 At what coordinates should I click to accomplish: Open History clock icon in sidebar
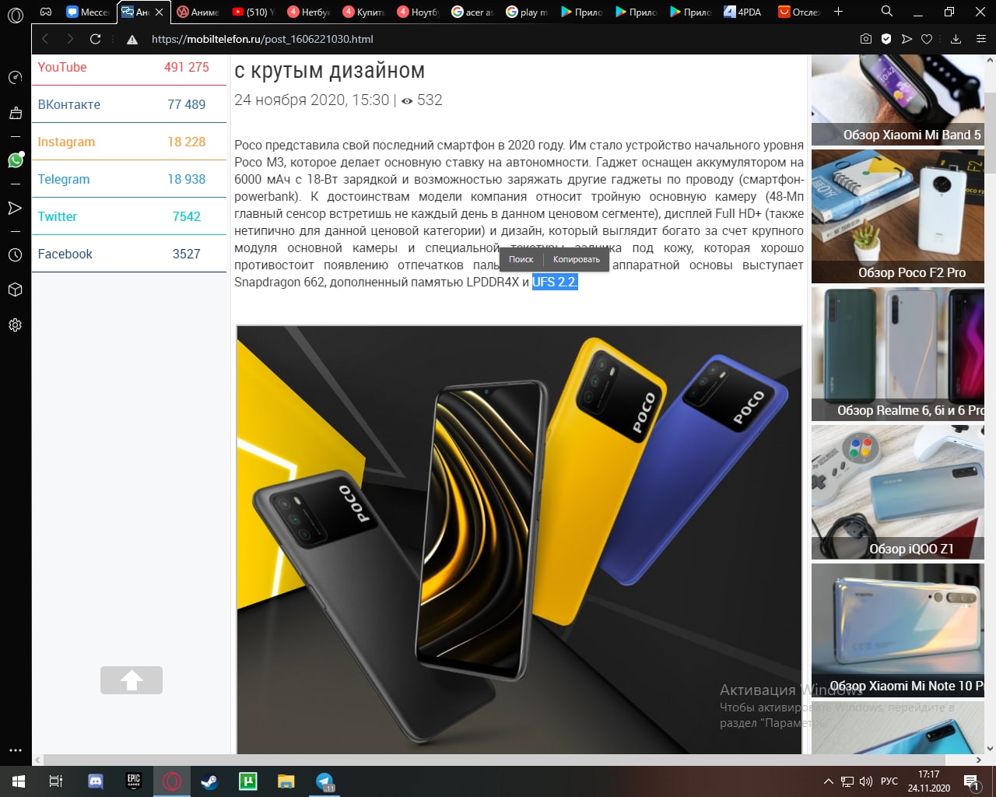point(15,255)
